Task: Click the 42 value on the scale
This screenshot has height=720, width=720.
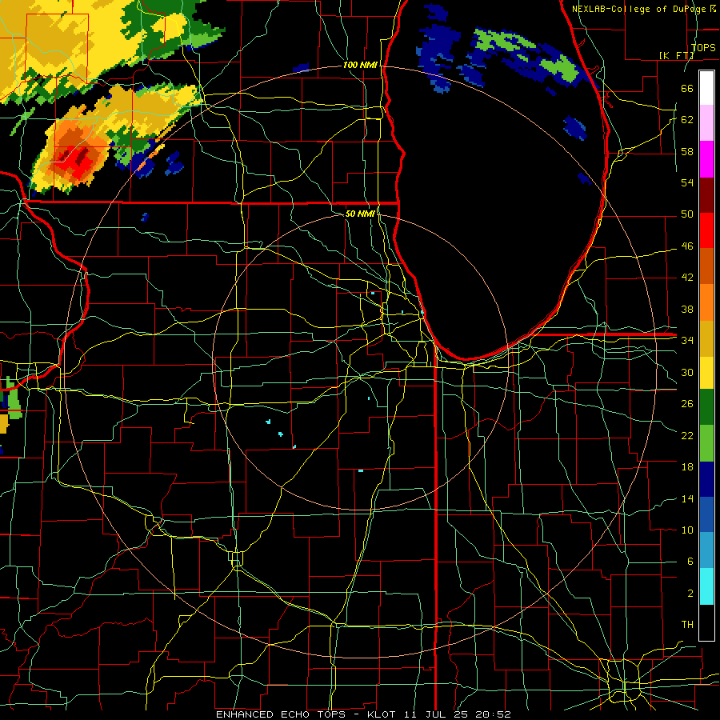Action: click(x=687, y=278)
